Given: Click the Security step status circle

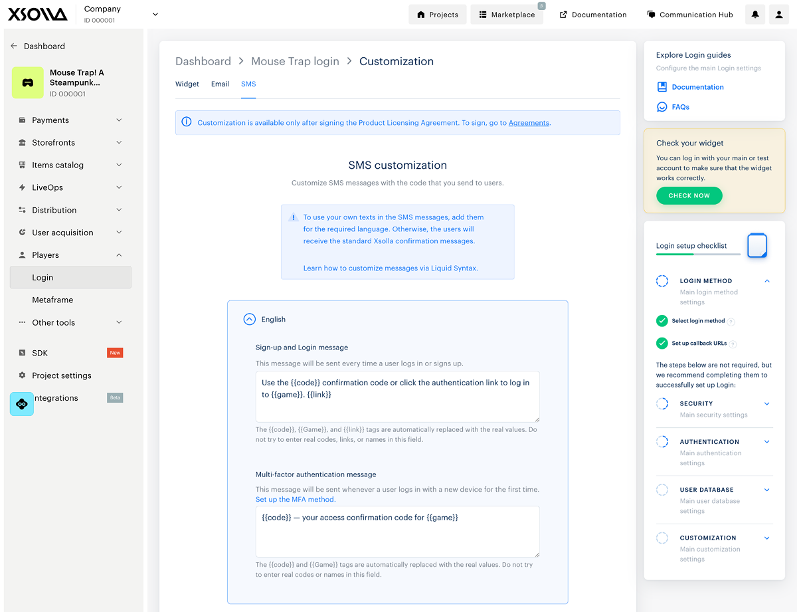Looking at the screenshot, I should [662, 404].
